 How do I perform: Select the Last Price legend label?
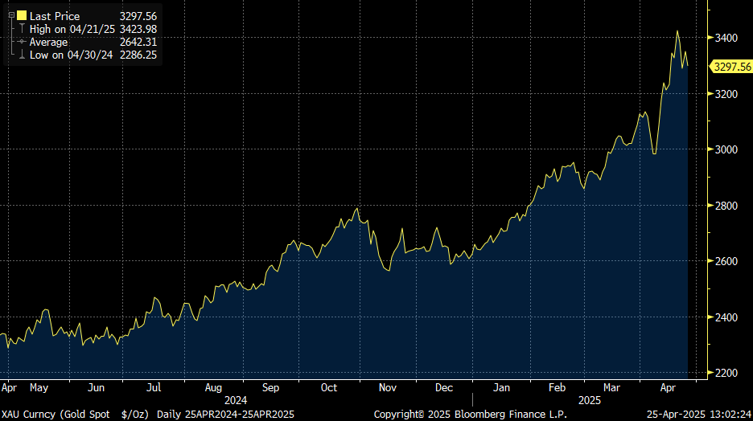(x=54, y=15)
